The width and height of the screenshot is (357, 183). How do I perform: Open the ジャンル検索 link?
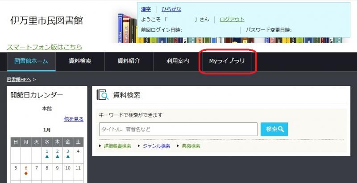(x=156, y=146)
